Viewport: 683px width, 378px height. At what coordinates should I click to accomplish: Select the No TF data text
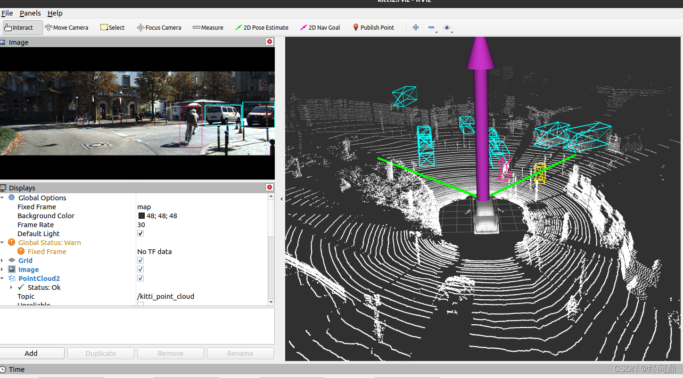click(x=154, y=251)
